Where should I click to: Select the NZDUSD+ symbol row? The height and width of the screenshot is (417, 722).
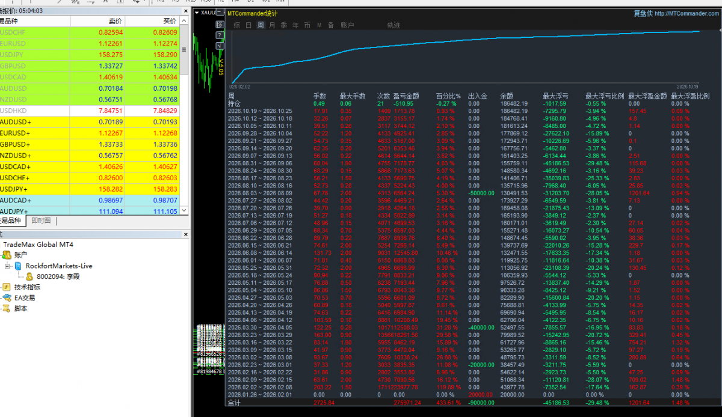click(x=90, y=155)
